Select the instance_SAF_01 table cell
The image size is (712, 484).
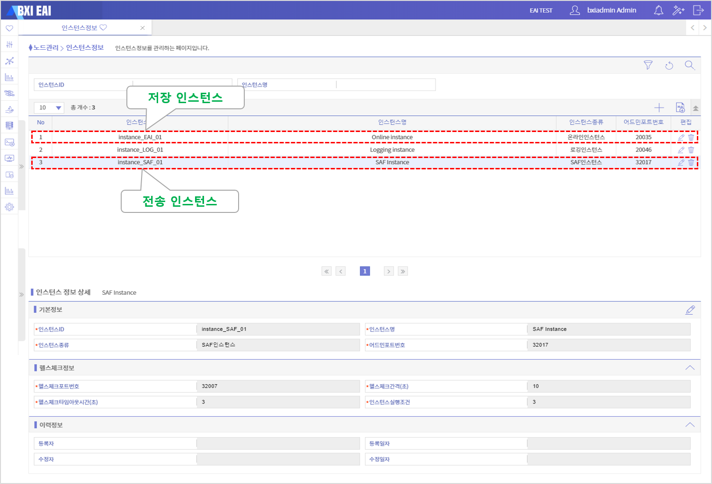[140, 162]
